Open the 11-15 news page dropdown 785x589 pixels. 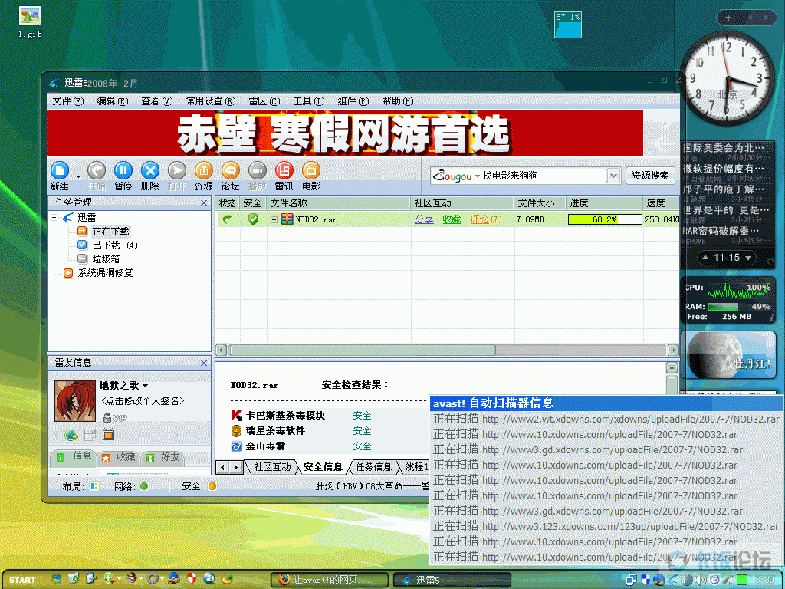pyautogui.click(x=748, y=258)
